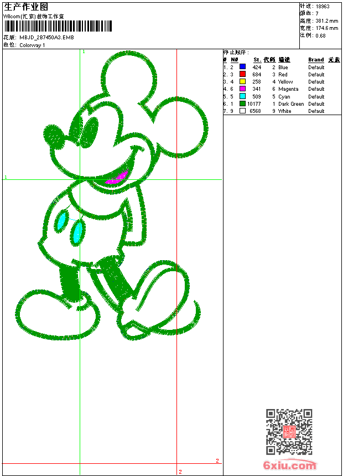
Task: Click the 描述 column header
Action: (x=284, y=60)
